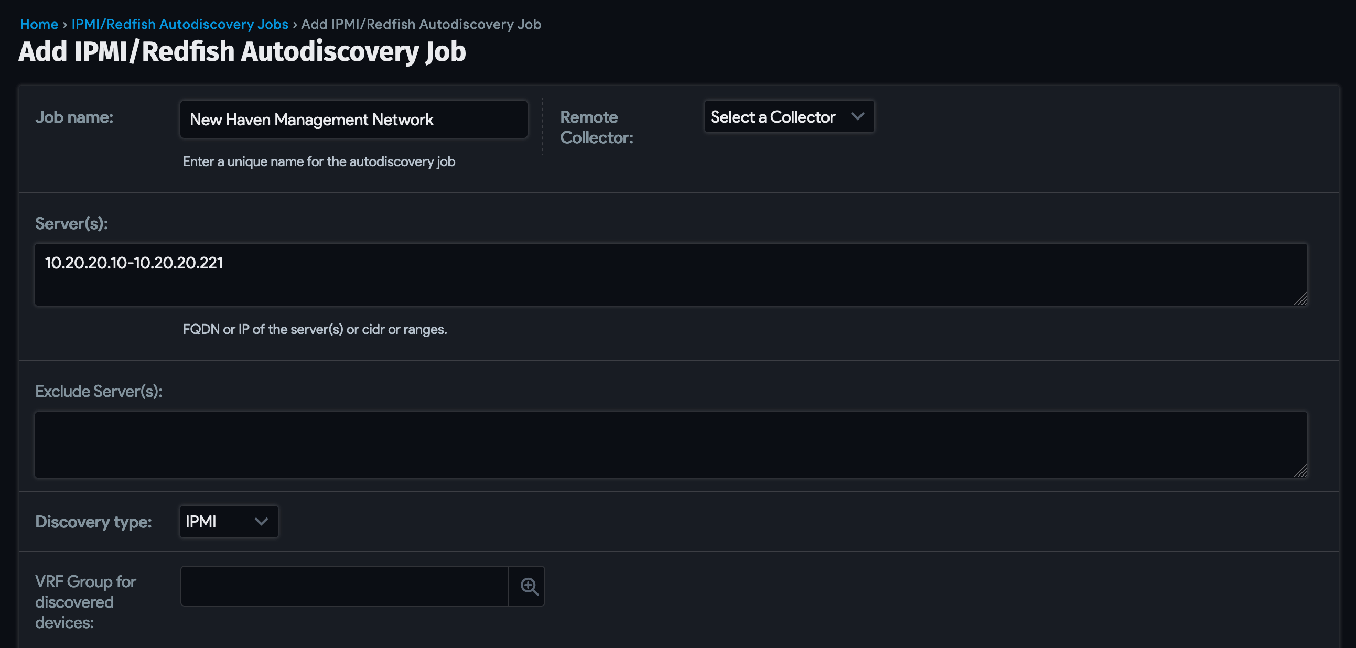Viewport: 1356px width, 648px height.
Task: Focus the Server(s) text area
Action: coord(669,274)
